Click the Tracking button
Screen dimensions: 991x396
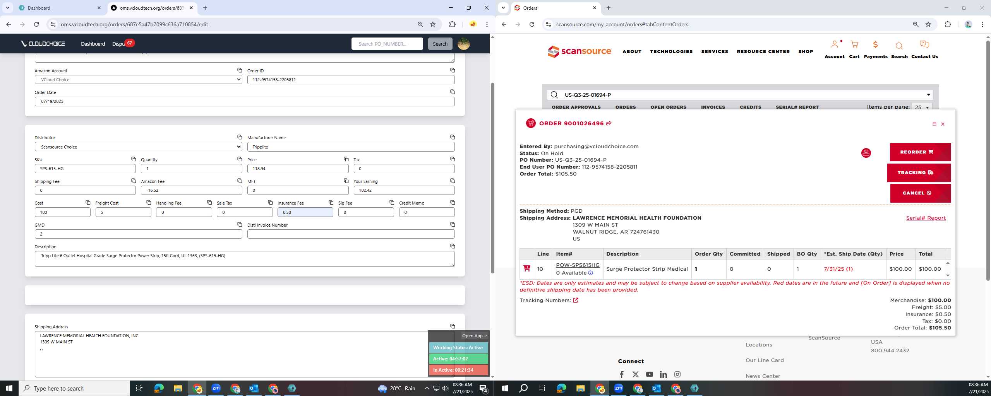919,172
